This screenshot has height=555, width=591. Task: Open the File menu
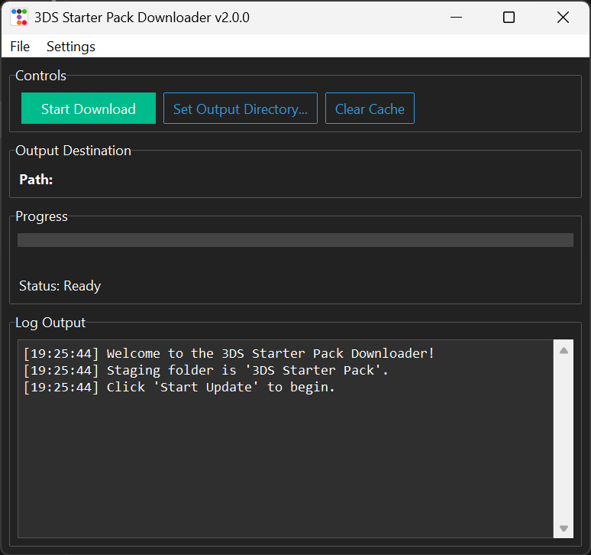click(x=20, y=47)
